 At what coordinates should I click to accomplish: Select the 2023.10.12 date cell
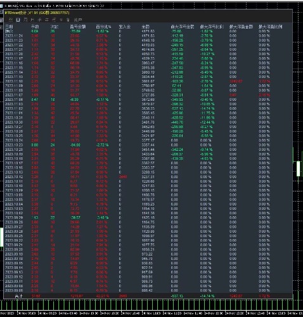(14, 177)
